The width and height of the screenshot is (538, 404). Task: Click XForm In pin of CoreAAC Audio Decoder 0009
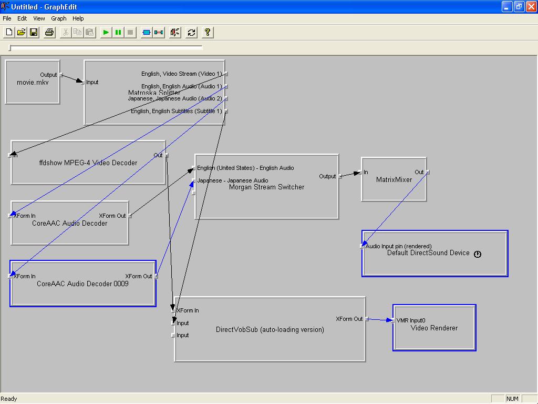tap(10, 276)
